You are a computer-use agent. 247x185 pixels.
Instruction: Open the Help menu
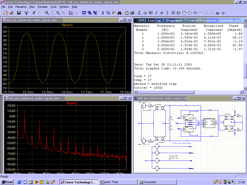pyautogui.click(x=74, y=7)
